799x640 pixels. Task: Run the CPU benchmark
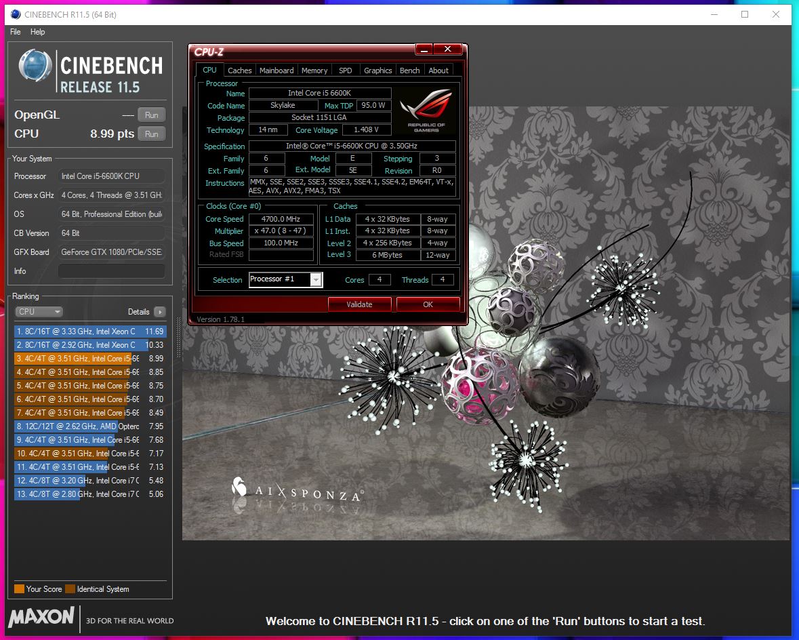point(151,134)
